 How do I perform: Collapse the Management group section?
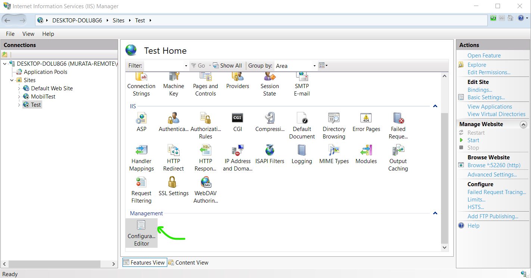point(435,213)
